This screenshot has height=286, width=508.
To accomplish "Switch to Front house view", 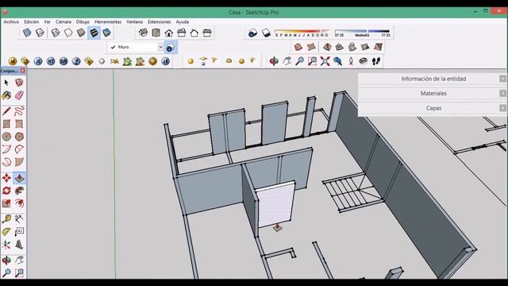I will click(x=169, y=33).
